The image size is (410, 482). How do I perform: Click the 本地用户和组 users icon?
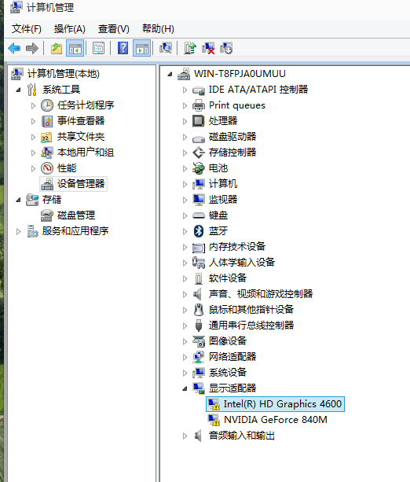(47, 153)
